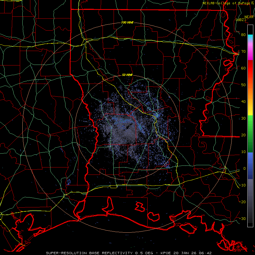
Task: Click the red segment of the color bar
Action: (x=250, y=68)
